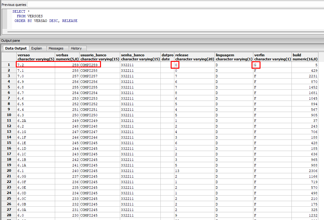Click the build cell "37"
324x220 pixels.
(x=305, y=121)
